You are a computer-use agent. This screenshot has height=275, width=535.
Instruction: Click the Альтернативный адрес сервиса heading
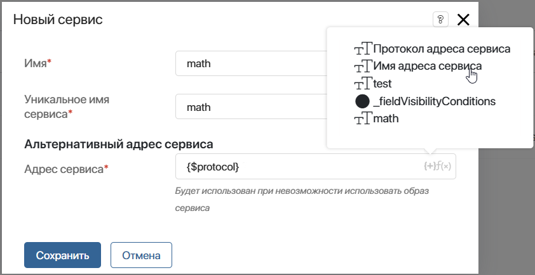[119, 144]
